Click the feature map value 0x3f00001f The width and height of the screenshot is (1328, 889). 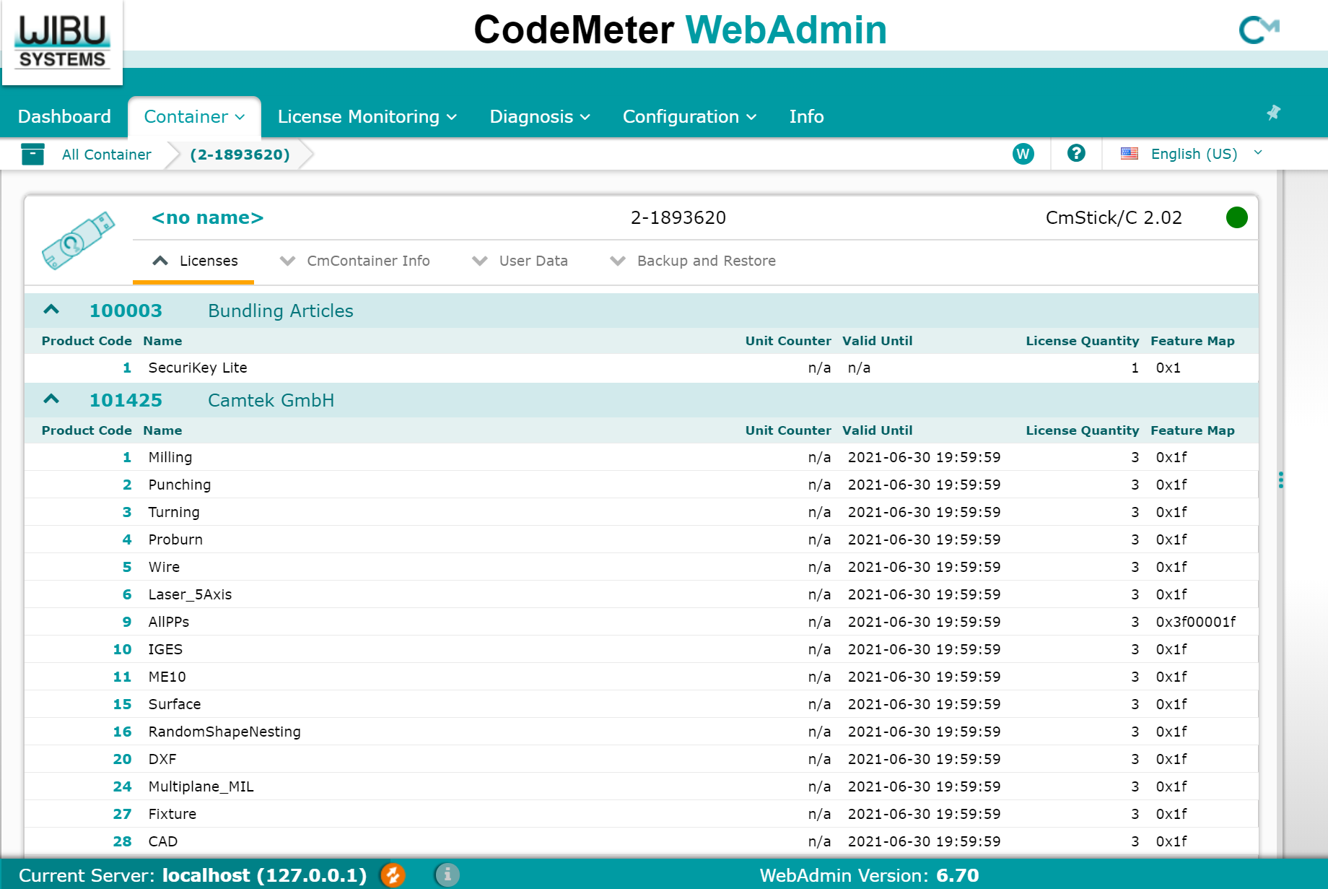[1196, 622]
